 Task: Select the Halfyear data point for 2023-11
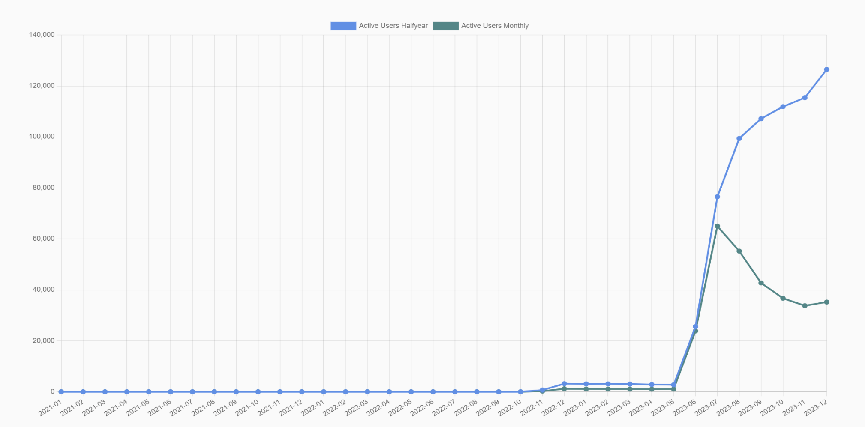pyautogui.click(x=805, y=98)
